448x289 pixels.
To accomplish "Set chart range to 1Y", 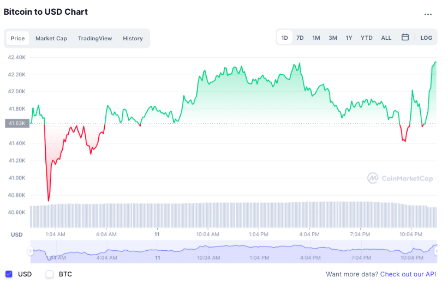I will point(349,38).
